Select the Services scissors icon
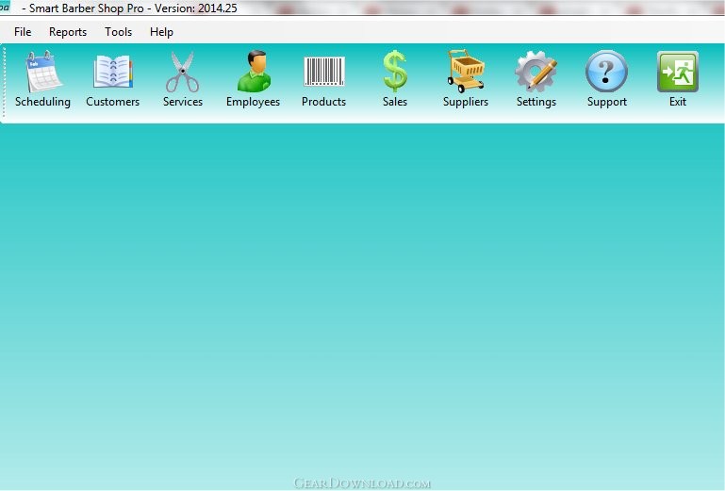 pyautogui.click(x=183, y=73)
